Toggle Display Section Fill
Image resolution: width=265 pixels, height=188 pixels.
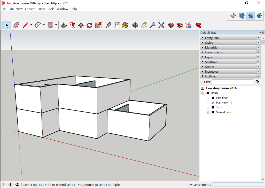[x=259, y=16]
